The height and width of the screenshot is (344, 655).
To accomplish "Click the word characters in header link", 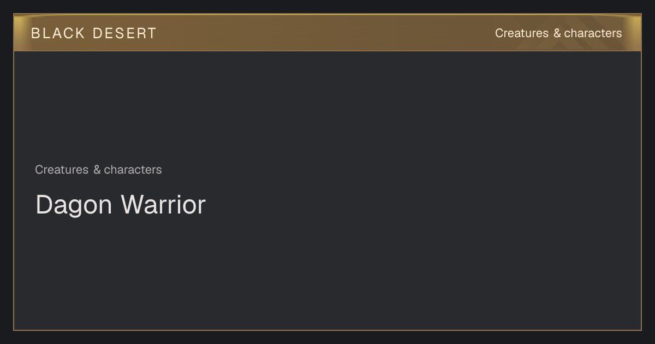I will click(593, 33).
